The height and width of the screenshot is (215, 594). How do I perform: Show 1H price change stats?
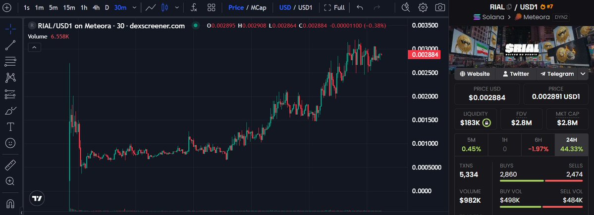coord(505,145)
